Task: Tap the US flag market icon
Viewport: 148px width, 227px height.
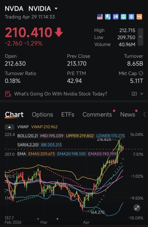Action: (100, 17)
